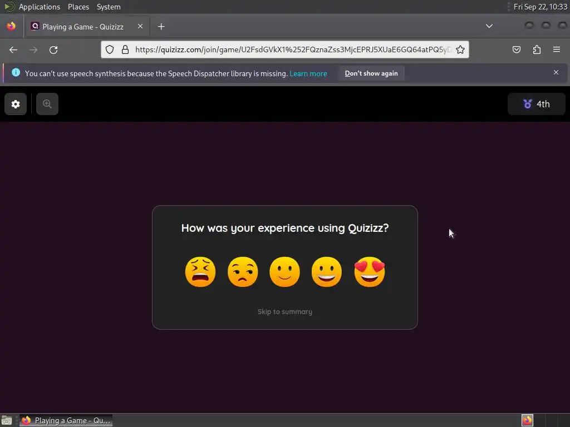Click taskbar Playing a Game window entry
The height and width of the screenshot is (427, 570).
[x=66, y=420]
